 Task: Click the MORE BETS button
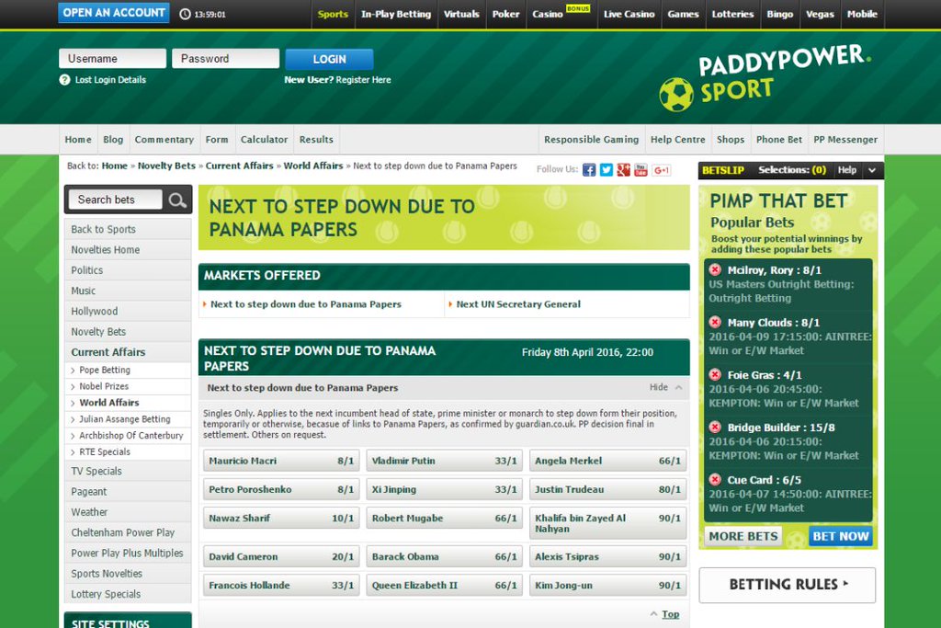click(743, 536)
